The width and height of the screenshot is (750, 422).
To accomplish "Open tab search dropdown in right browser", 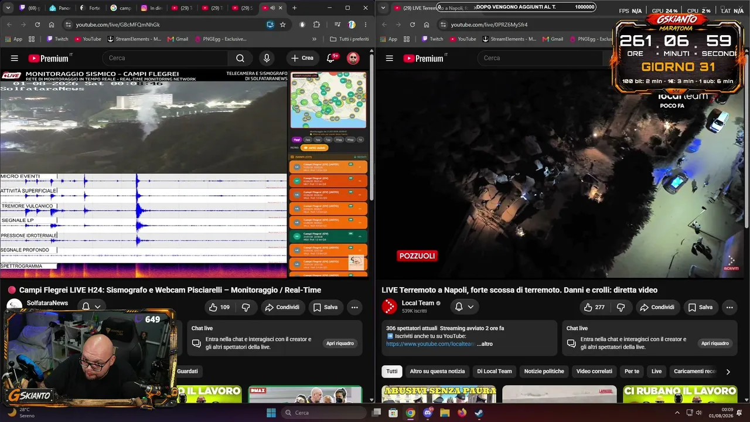I will [383, 8].
